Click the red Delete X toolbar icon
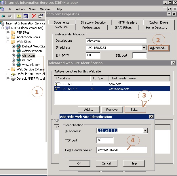This screenshot has height=176, width=177. 34,16
